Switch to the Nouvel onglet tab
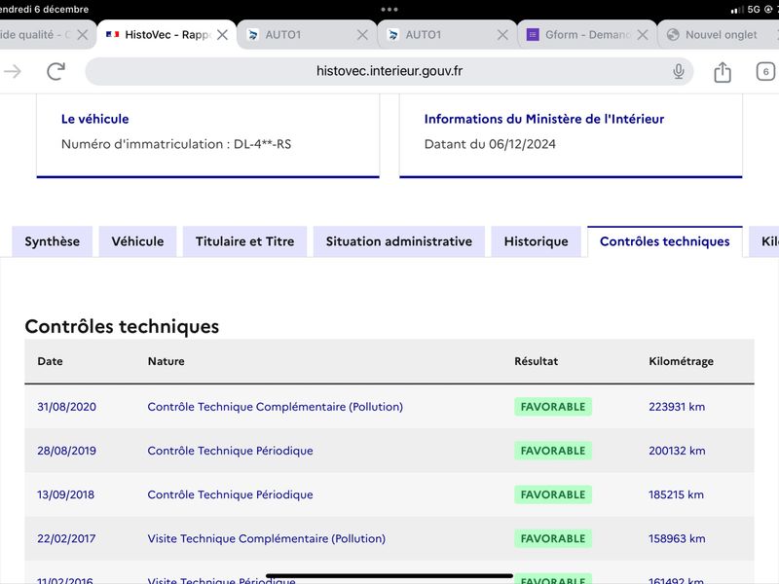 coord(718,35)
